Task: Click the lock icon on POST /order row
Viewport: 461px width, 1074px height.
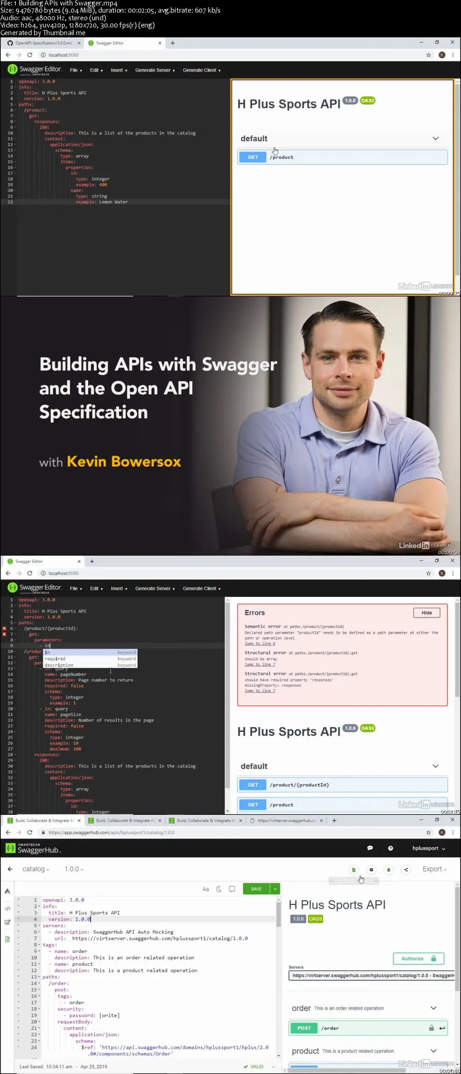Action: pos(431,1028)
